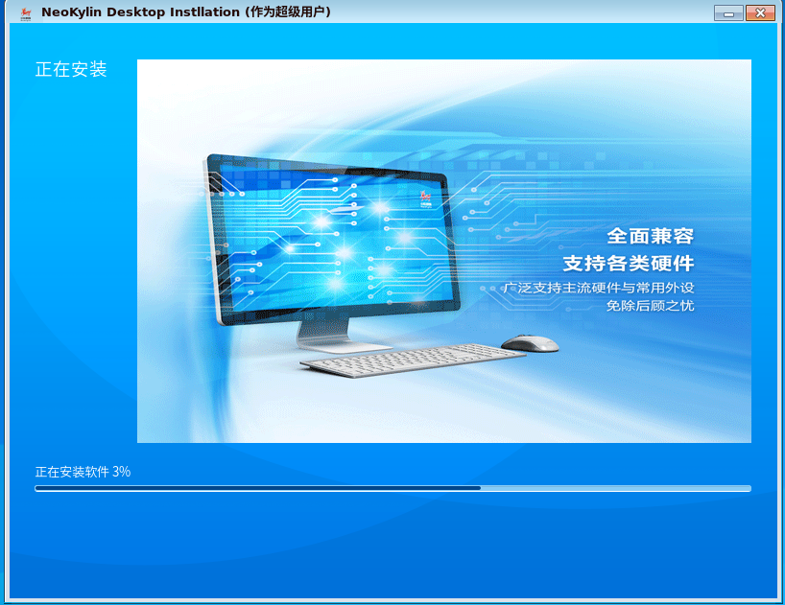Click the '全面兼容' slogan text
Viewport: 785px width, 605px height.
(651, 236)
